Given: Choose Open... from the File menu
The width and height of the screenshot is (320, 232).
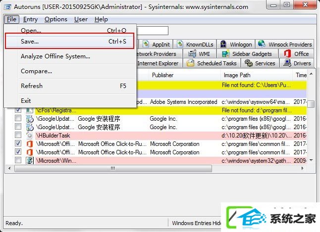Looking at the screenshot, I should [73, 31].
